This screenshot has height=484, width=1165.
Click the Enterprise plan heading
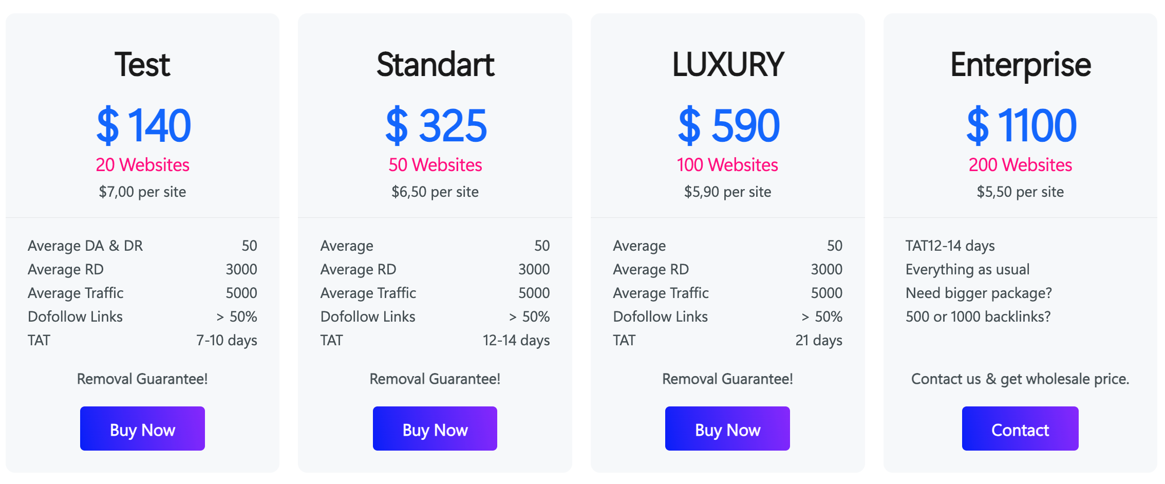(1020, 65)
